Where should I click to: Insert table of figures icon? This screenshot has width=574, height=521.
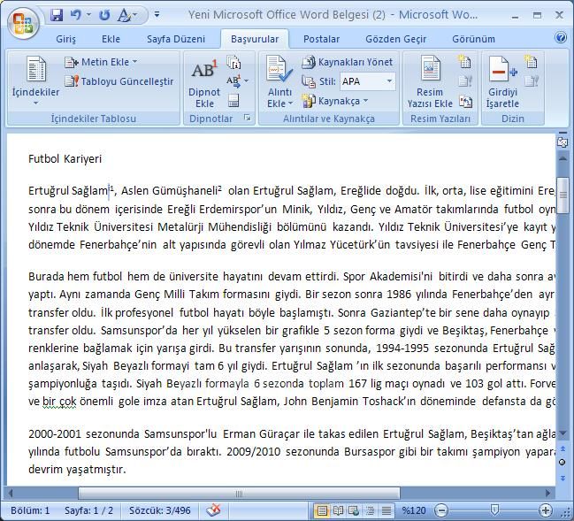464,62
